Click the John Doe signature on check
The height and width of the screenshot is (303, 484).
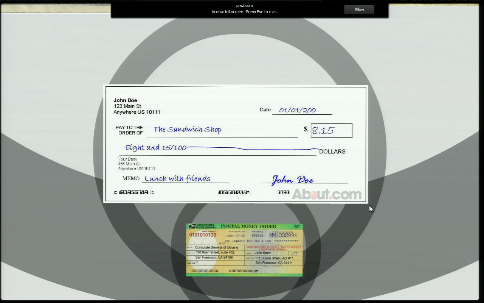(293, 180)
